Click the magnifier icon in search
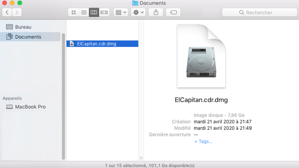 tap(241, 12)
